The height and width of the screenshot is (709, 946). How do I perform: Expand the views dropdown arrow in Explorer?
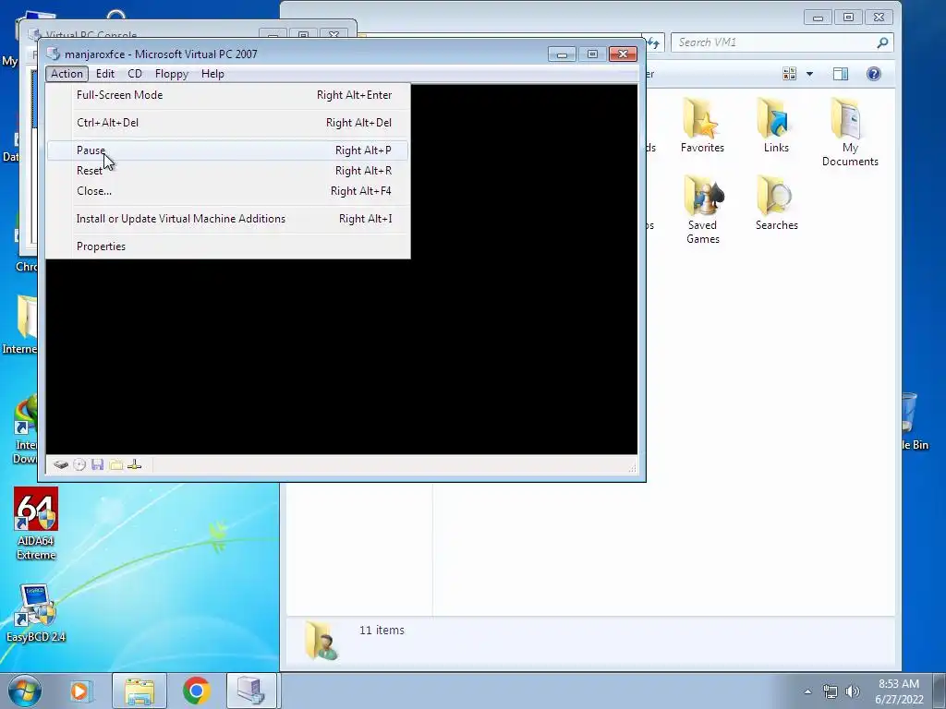point(809,74)
